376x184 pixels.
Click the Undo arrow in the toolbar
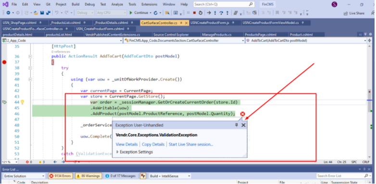click(x=56, y=13)
